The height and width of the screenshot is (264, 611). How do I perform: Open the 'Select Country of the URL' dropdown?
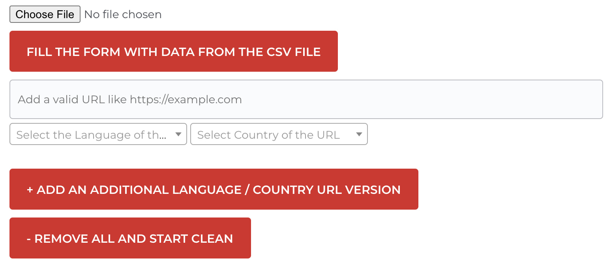[x=279, y=134]
